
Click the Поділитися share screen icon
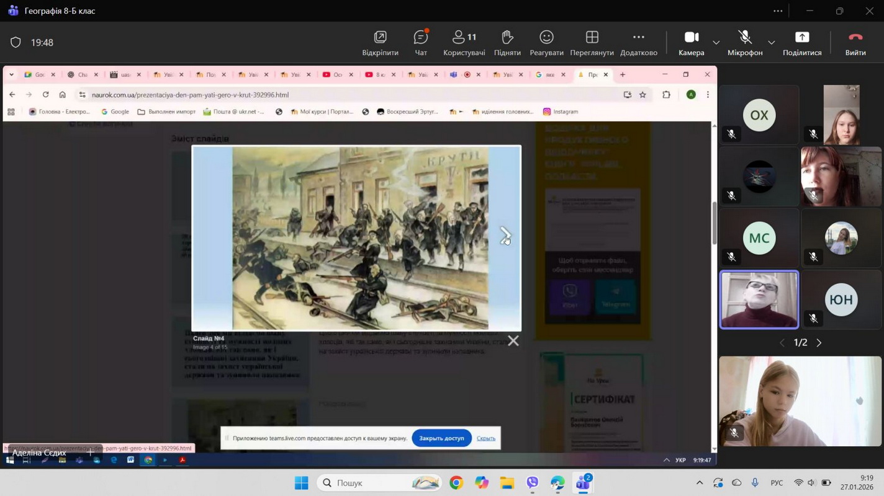click(802, 43)
